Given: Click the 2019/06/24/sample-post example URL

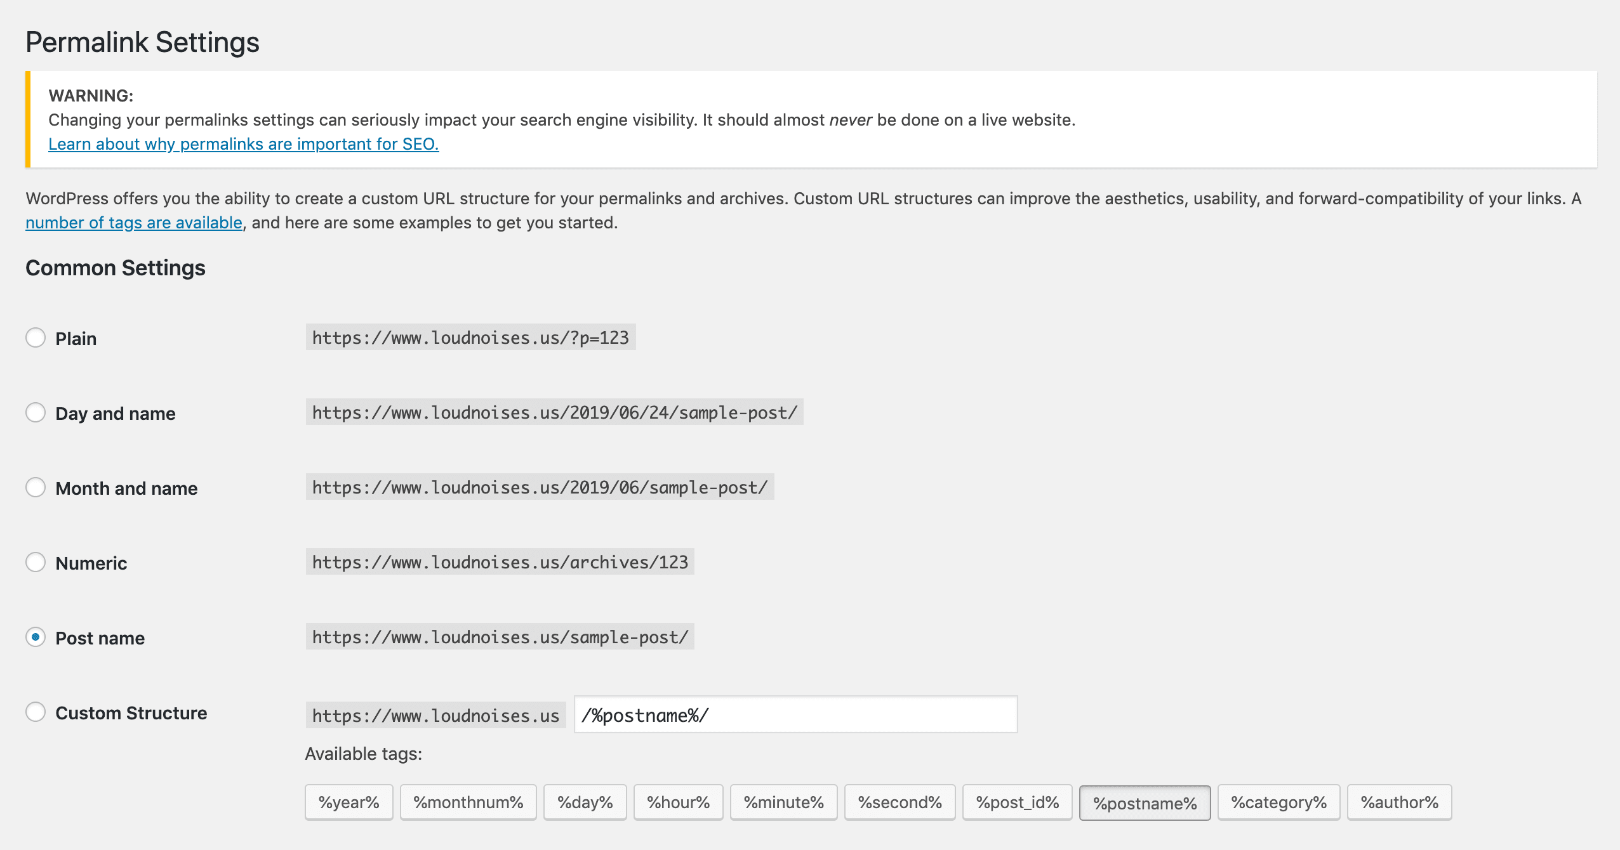Looking at the screenshot, I should (555, 412).
